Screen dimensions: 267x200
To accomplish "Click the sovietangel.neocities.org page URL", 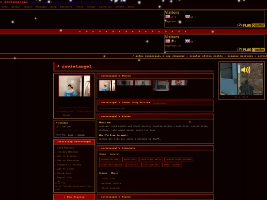I will (74, 188).
